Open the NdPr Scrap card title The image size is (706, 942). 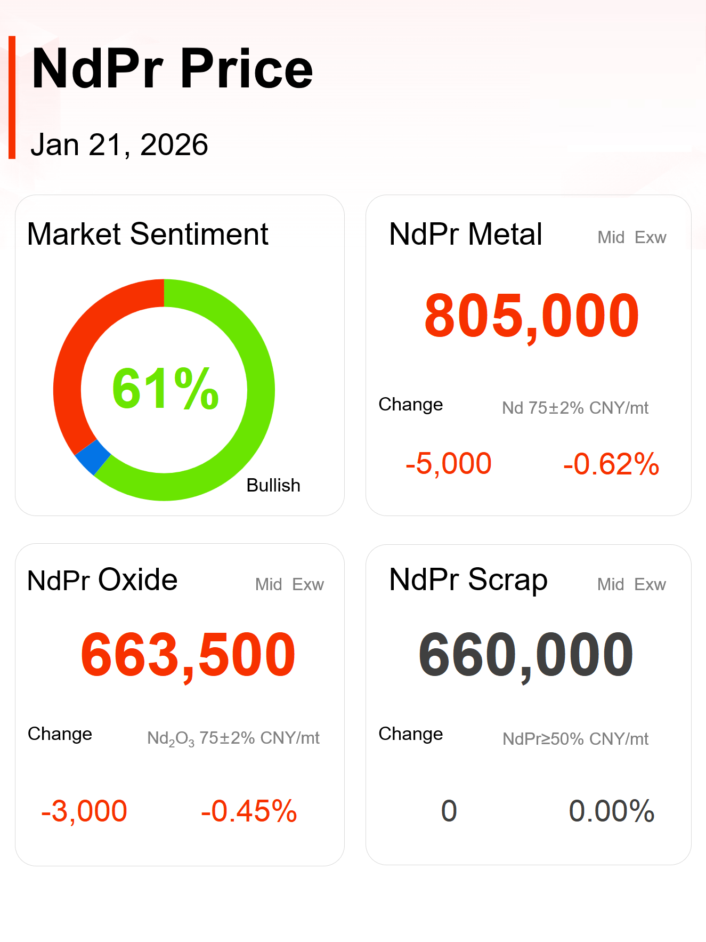point(468,580)
